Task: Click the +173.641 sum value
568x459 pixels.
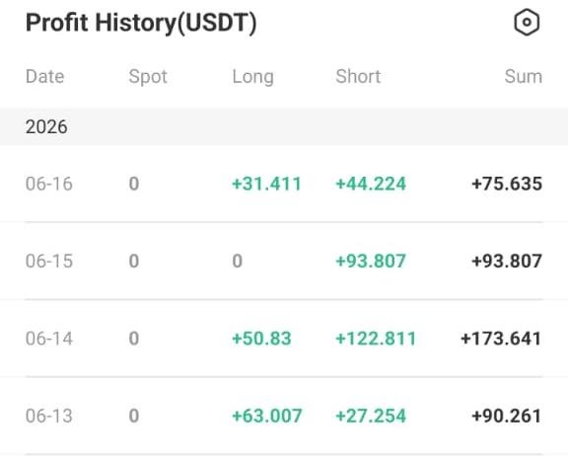Action: [501, 339]
